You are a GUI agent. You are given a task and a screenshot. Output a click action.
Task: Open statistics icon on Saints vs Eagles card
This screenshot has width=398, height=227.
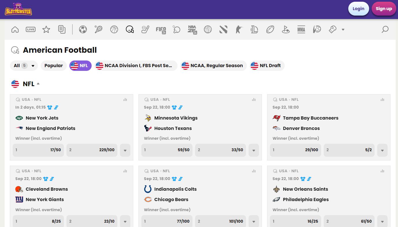pos(382,171)
